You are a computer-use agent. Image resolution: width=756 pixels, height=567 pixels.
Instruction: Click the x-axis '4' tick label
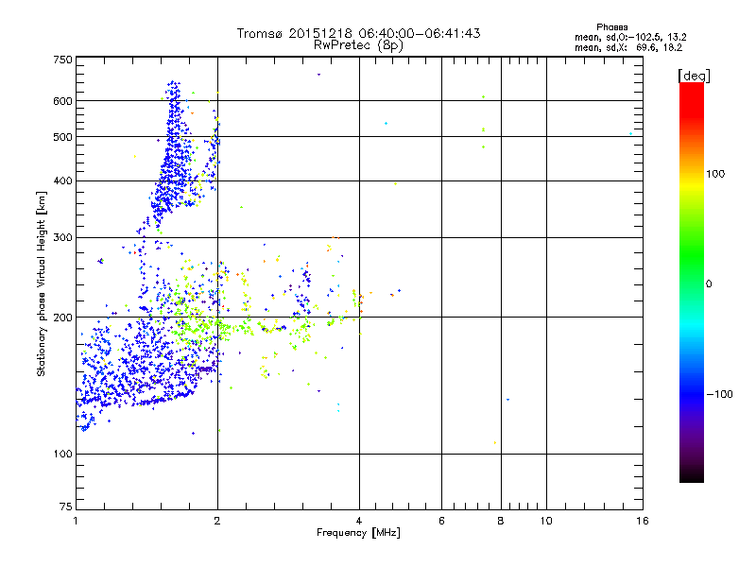[x=359, y=521]
